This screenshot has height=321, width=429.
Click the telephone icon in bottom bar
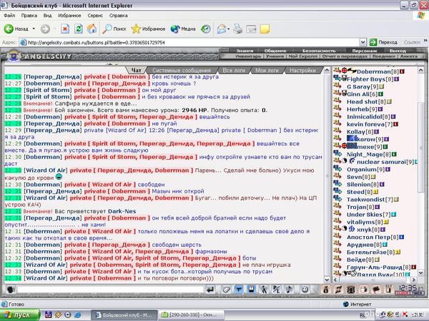click(351, 290)
